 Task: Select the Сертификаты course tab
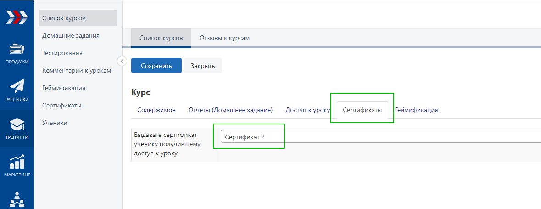click(x=362, y=110)
